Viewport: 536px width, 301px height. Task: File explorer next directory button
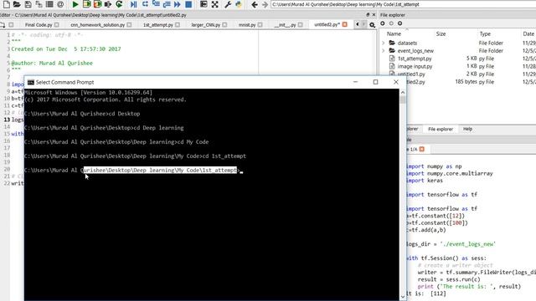point(391,23)
